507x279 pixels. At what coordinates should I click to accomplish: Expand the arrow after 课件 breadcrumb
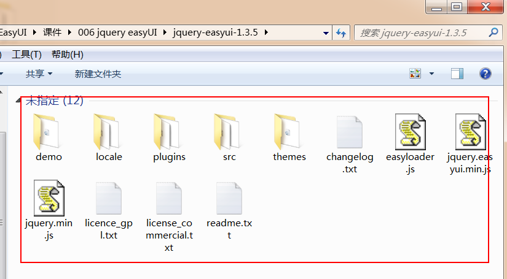pyautogui.click(x=69, y=32)
